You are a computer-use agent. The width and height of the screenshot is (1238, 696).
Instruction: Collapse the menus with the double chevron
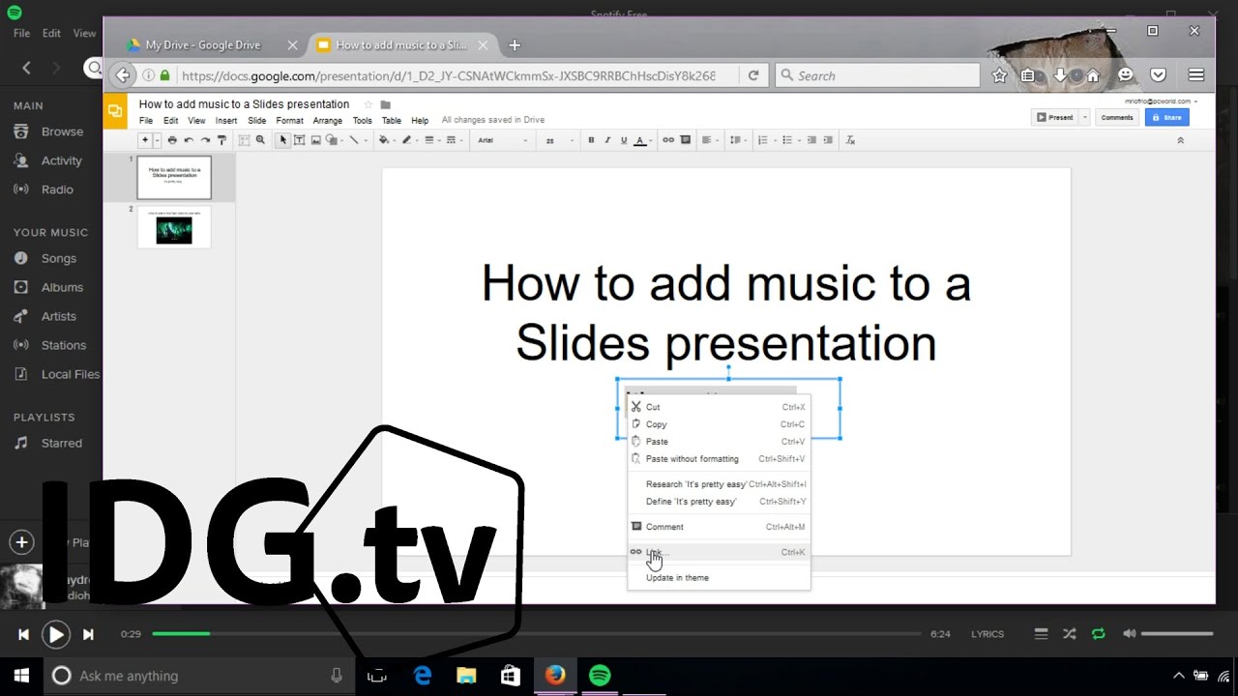(1180, 140)
